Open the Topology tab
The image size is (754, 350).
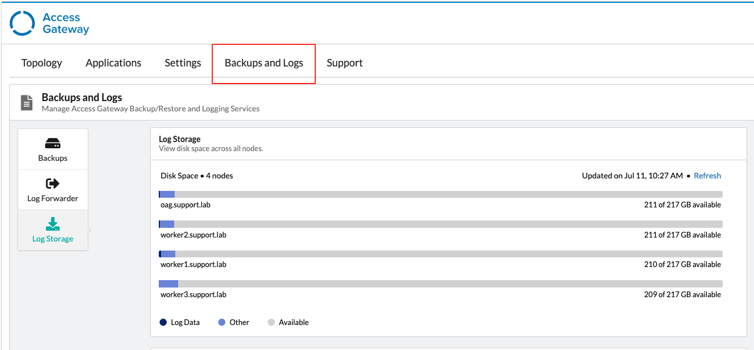(x=42, y=63)
